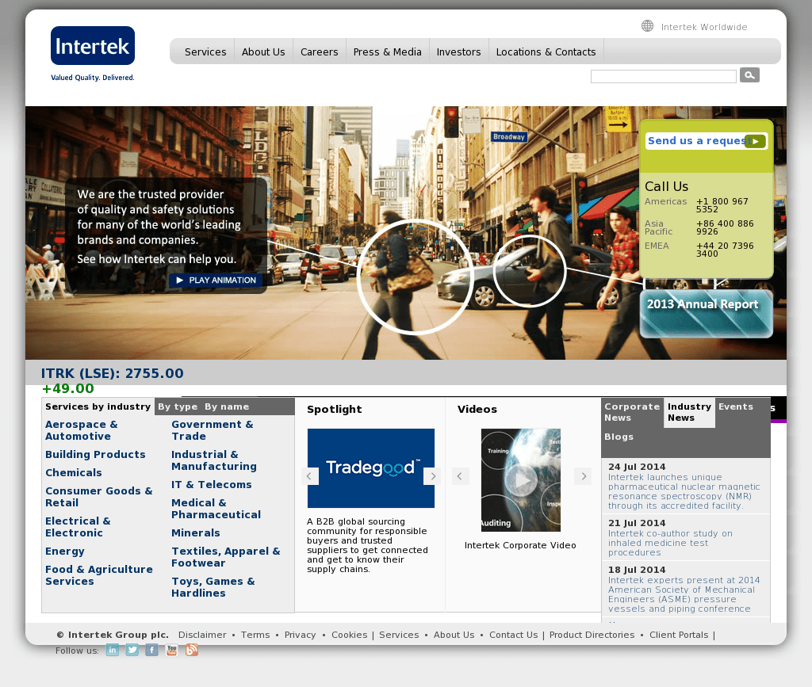Open the YouTube follow icon

tap(171, 650)
